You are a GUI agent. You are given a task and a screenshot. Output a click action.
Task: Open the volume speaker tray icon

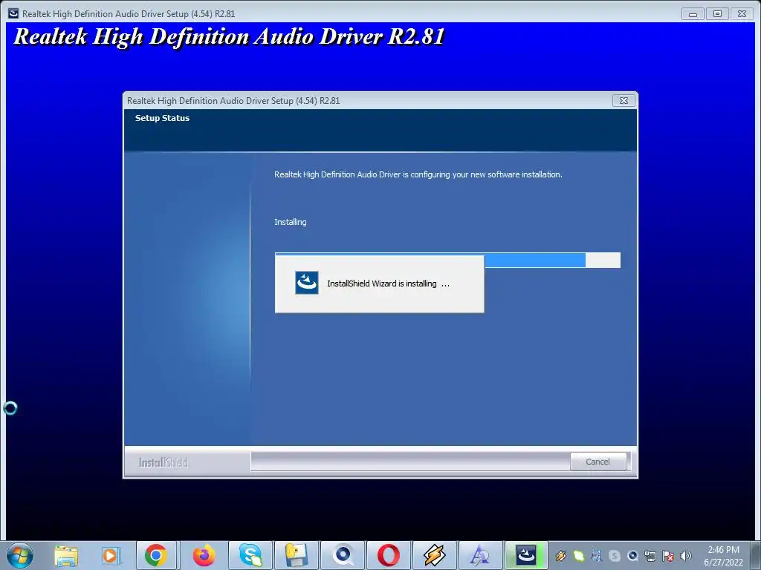[x=686, y=556]
